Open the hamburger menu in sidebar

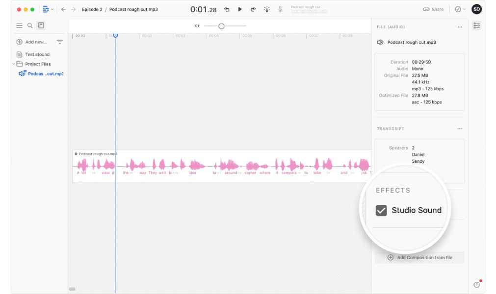19,25
